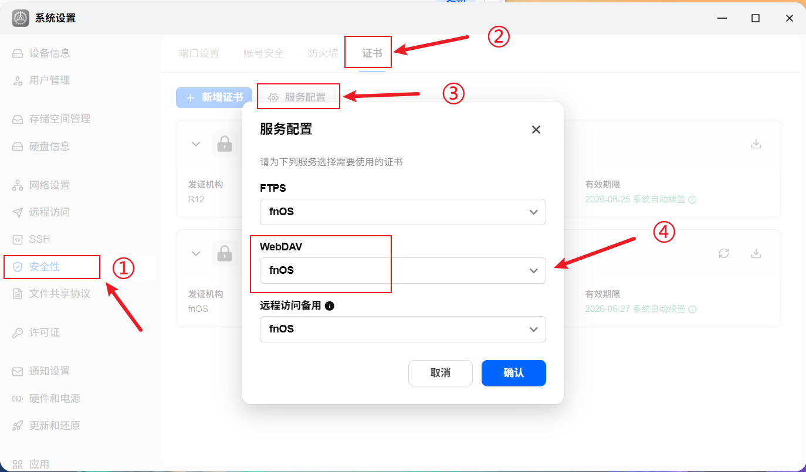Click the 安全性 shield icon
Screen dimensions: 806x472
coord(18,267)
